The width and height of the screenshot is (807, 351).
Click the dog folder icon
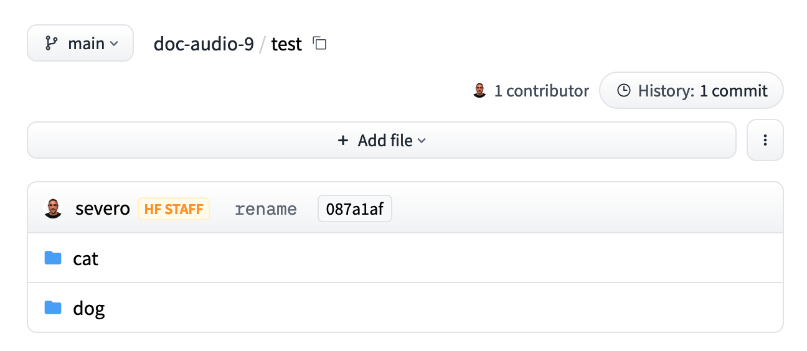(53, 308)
